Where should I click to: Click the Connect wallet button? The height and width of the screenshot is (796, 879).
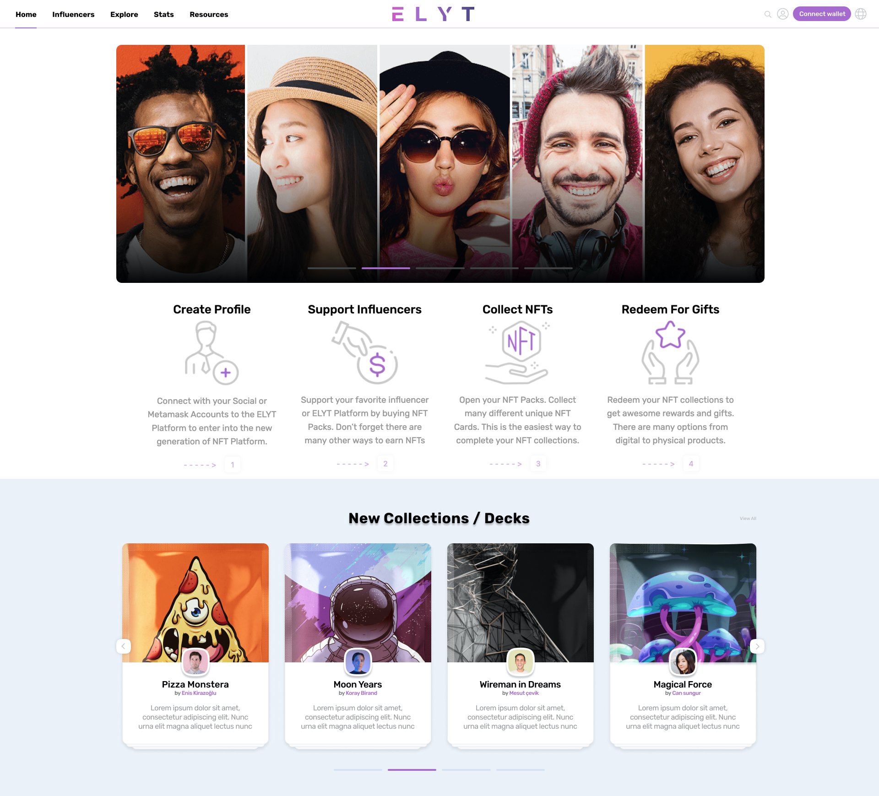[x=822, y=14]
